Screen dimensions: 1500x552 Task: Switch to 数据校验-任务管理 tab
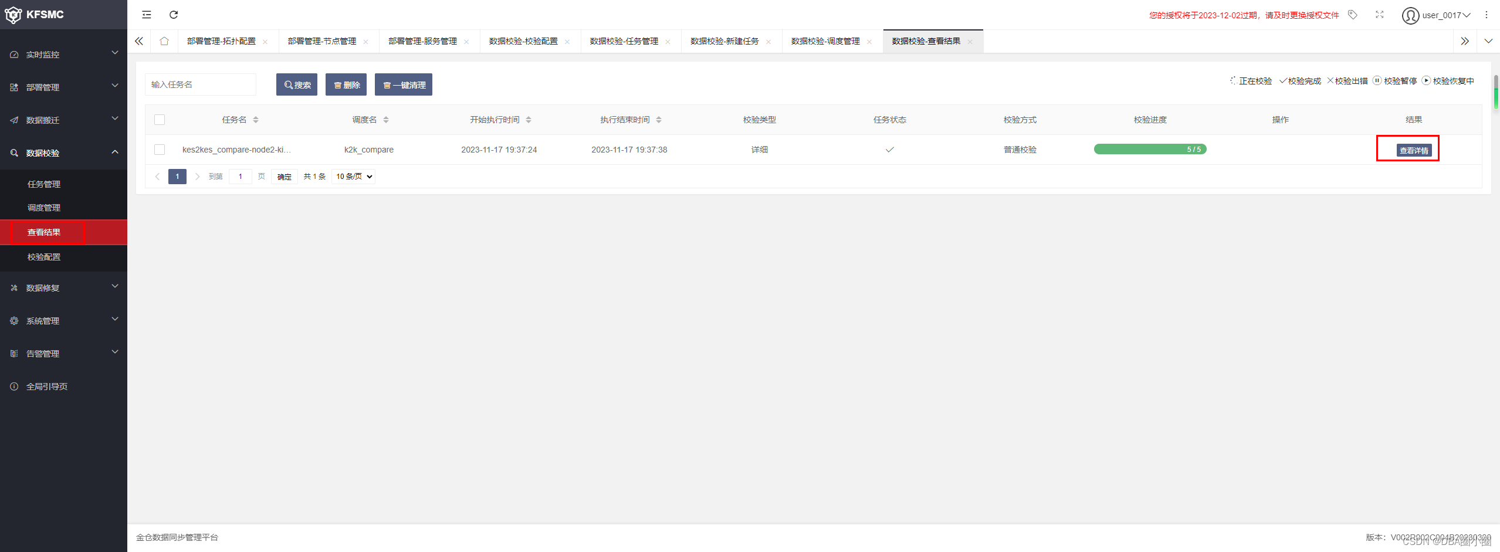pyautogui.click(x=624, y=41)
